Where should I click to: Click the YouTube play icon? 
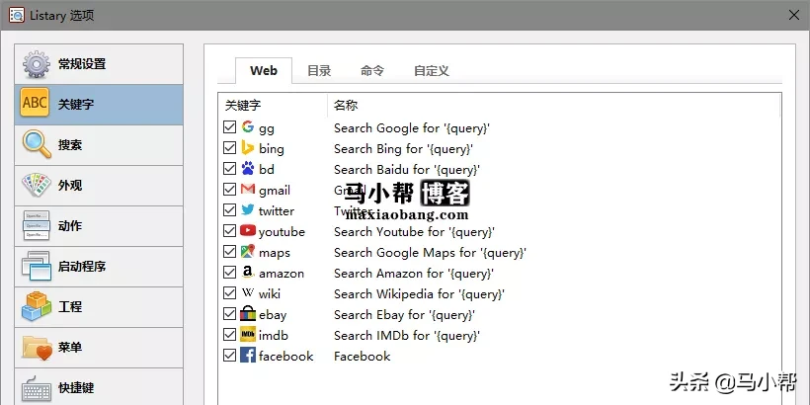[x=248, y=231]
